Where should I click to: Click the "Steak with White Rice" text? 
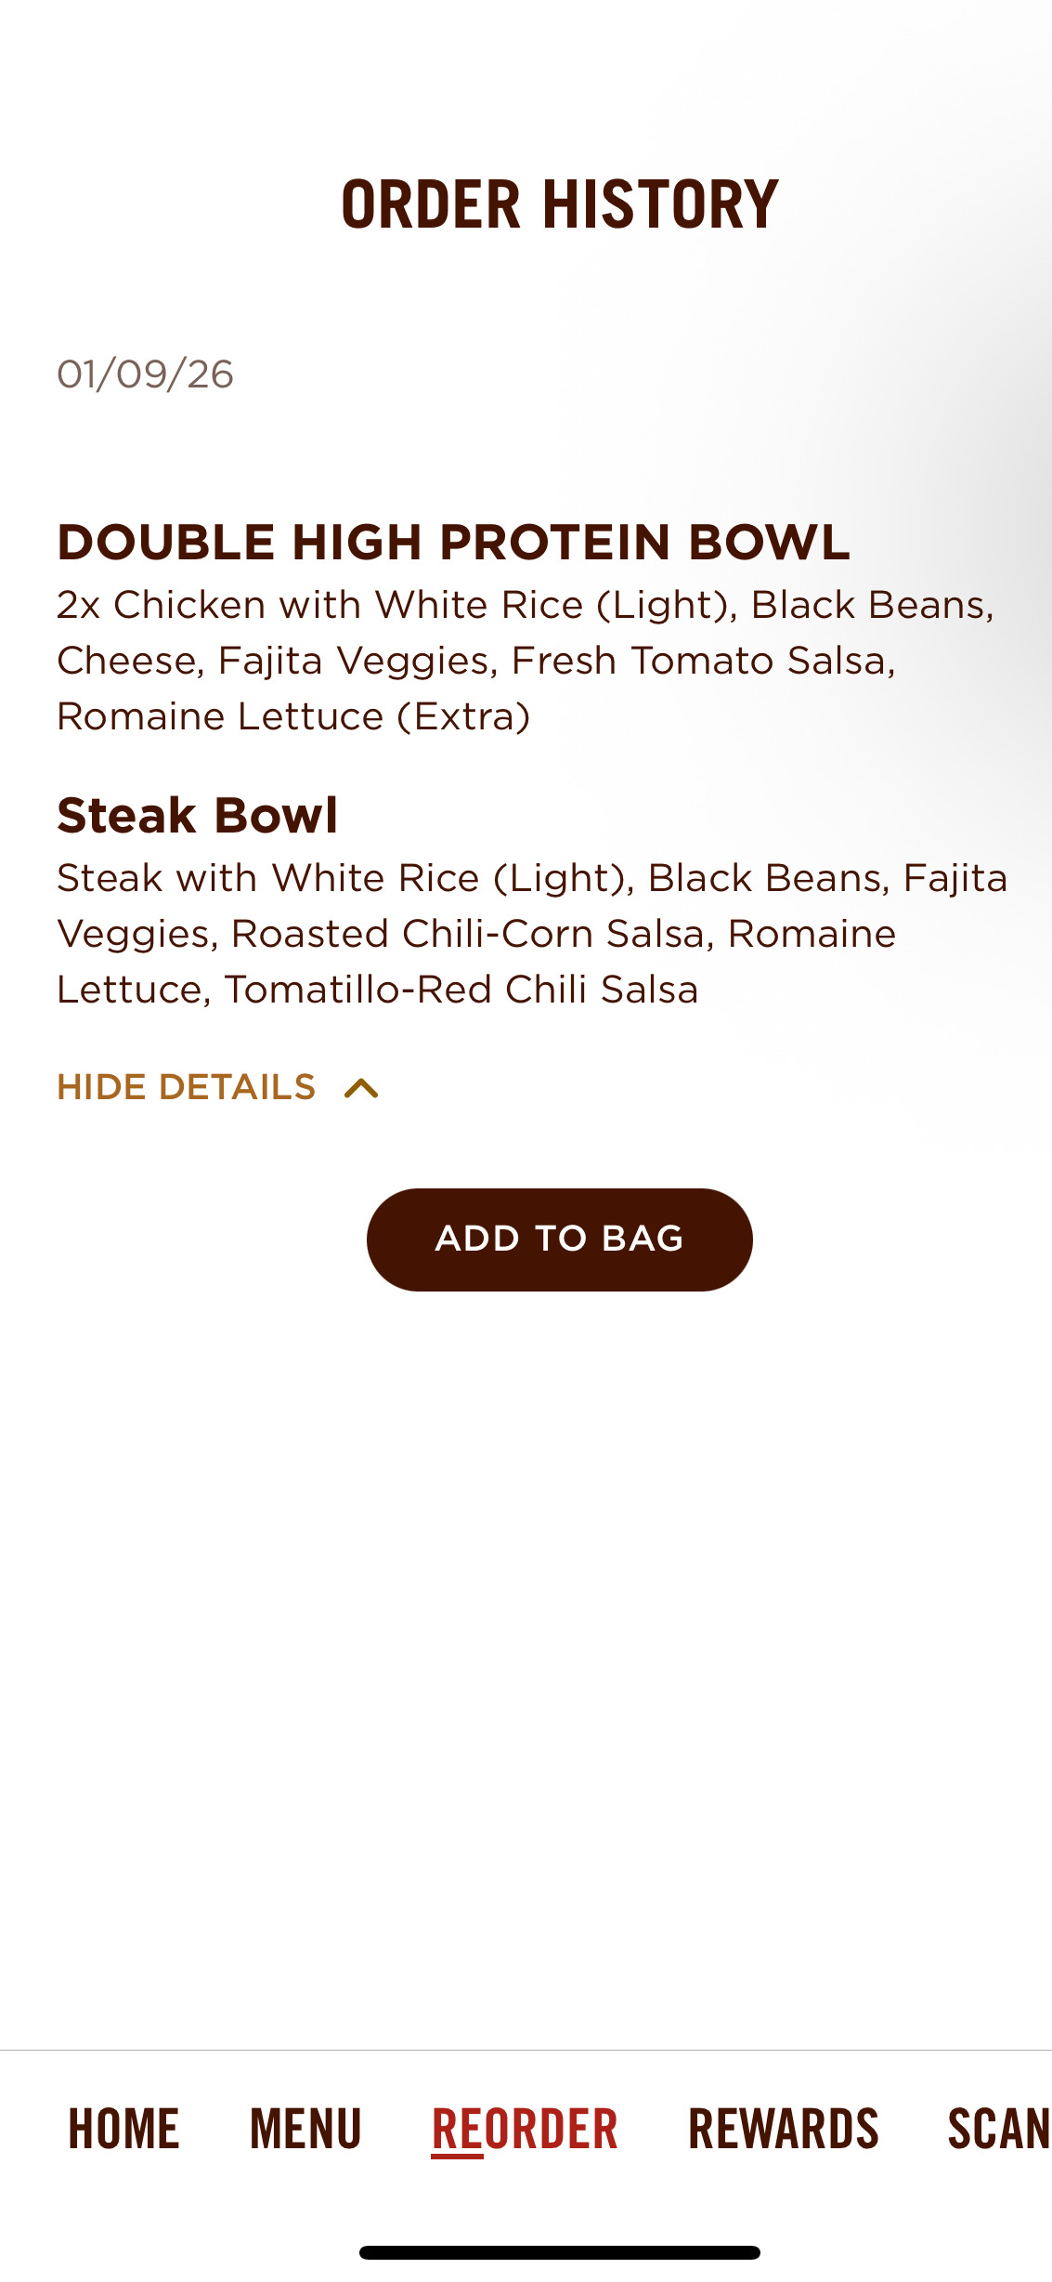click(x=268, y=878)
